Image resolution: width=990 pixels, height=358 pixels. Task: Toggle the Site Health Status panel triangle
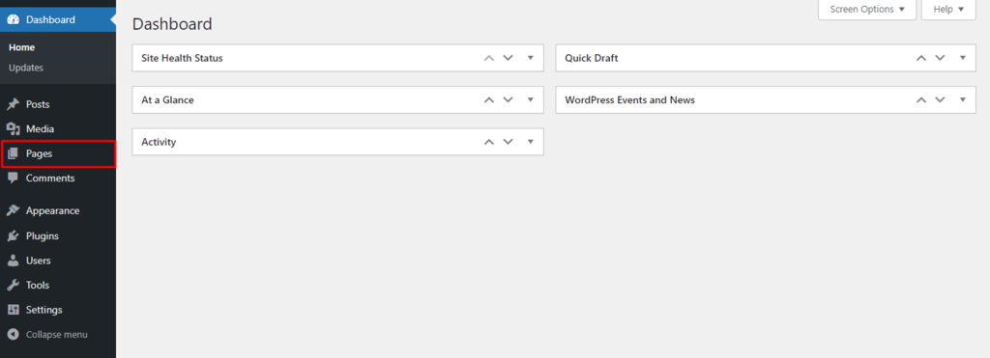531,58
